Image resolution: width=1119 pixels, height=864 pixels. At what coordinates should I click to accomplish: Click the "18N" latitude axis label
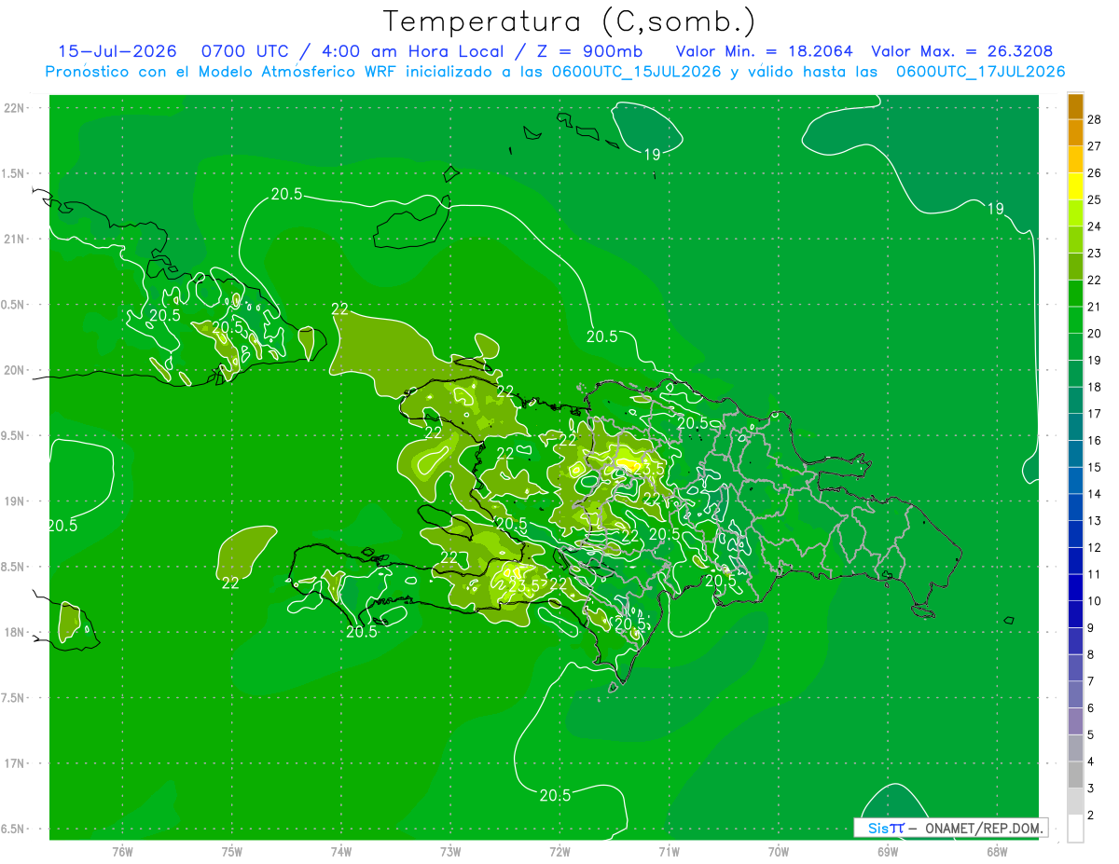point(13,632)
